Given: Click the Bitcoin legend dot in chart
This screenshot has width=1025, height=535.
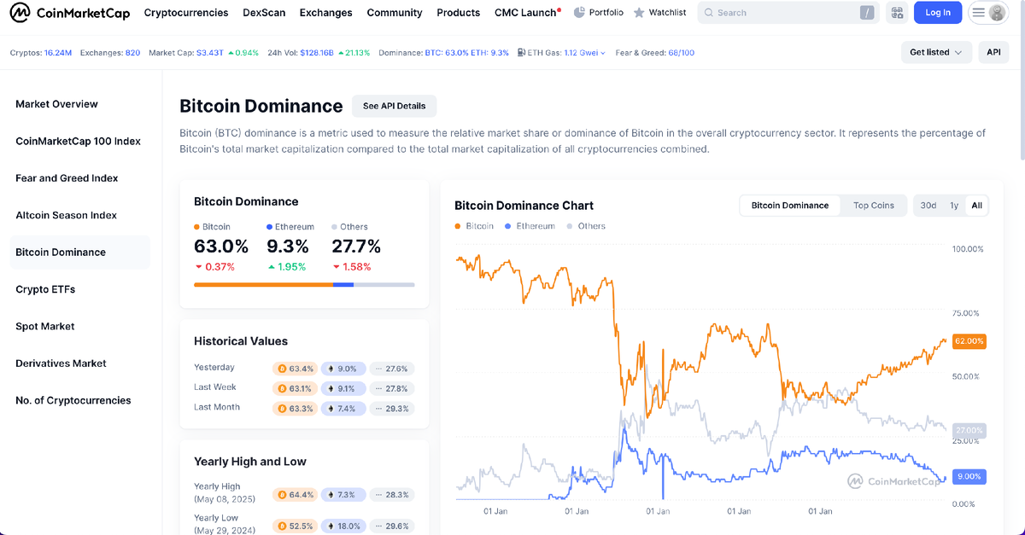Looking at the screenshot, I should 458,226.
